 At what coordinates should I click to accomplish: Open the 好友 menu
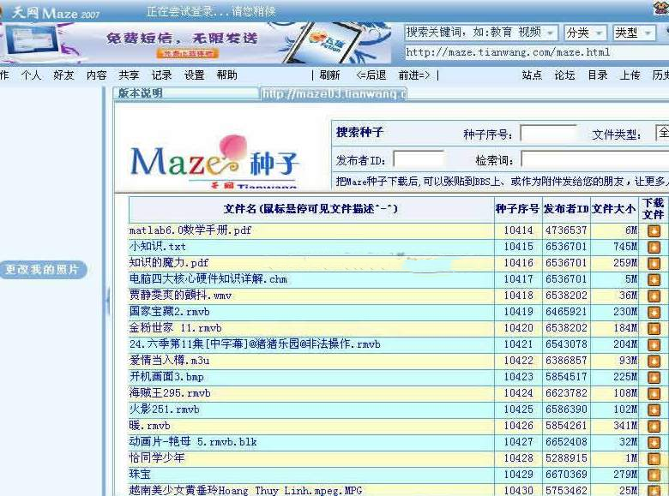click(x=63, y=75)
